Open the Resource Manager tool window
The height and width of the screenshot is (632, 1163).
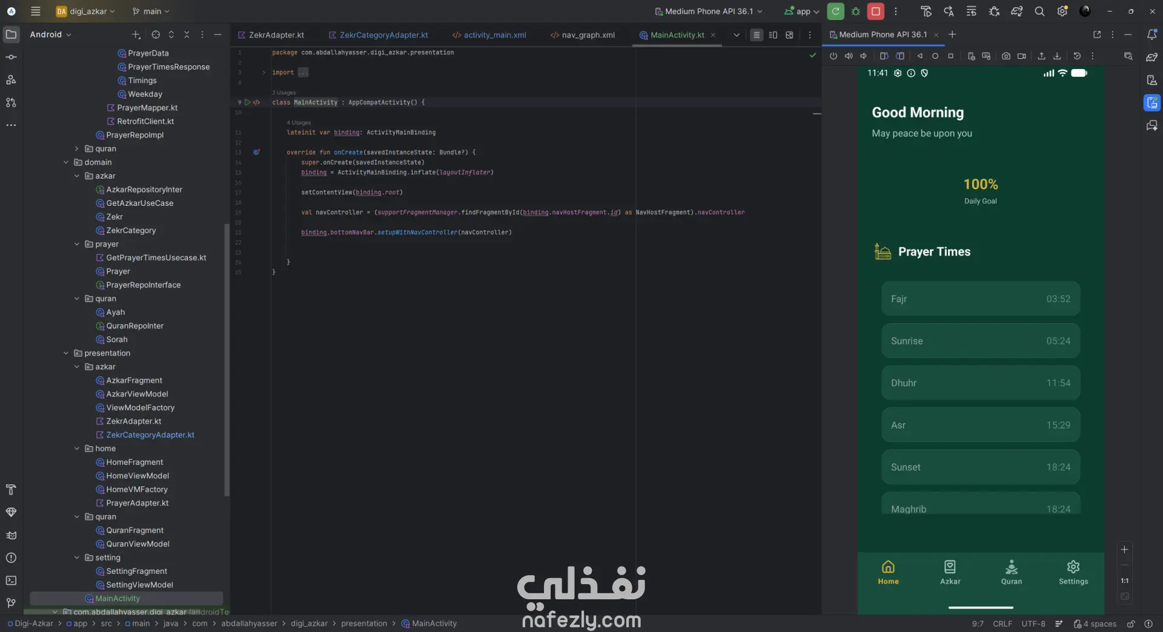pyautogui.click(x=11, y=79)
